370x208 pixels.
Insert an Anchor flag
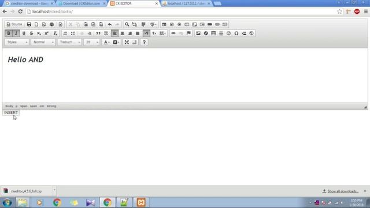point(188,34)
